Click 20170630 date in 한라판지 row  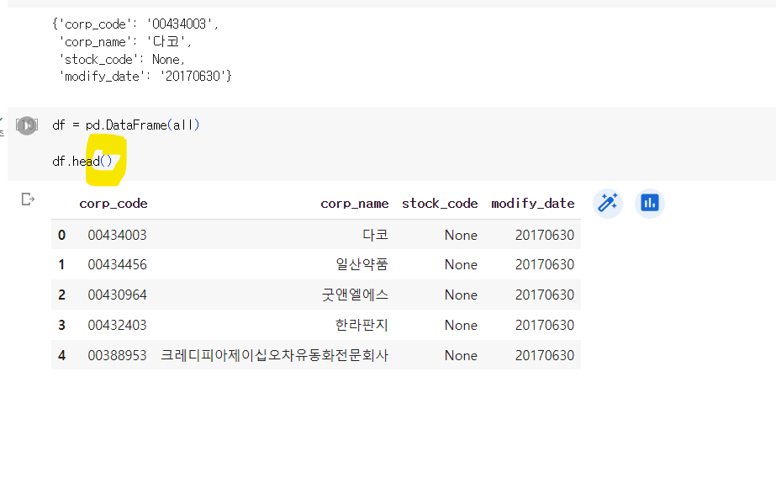[545, 325]
